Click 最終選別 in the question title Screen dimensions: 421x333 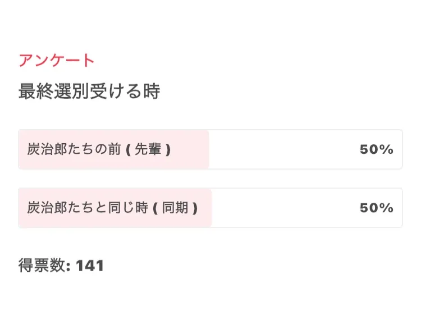[x=54, y=91]
